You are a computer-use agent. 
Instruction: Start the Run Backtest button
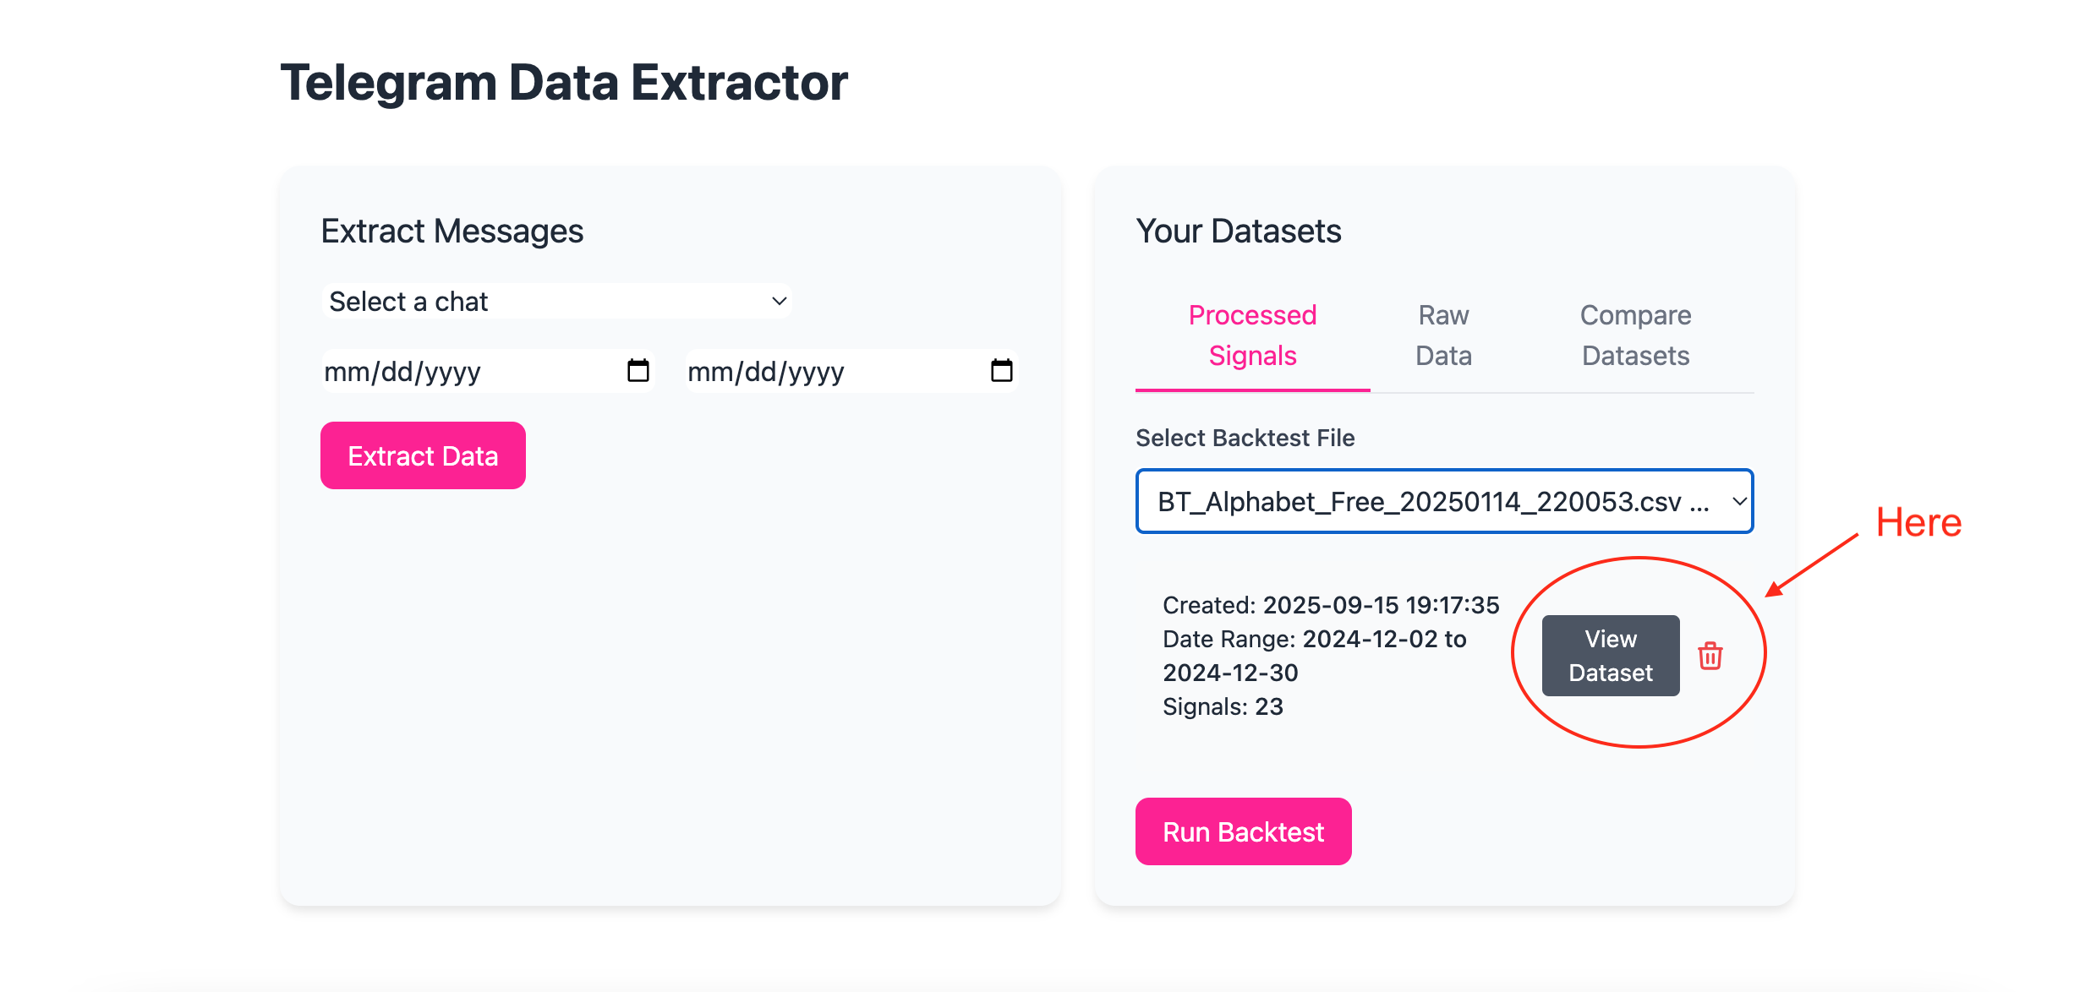(x=1243, y=831)
